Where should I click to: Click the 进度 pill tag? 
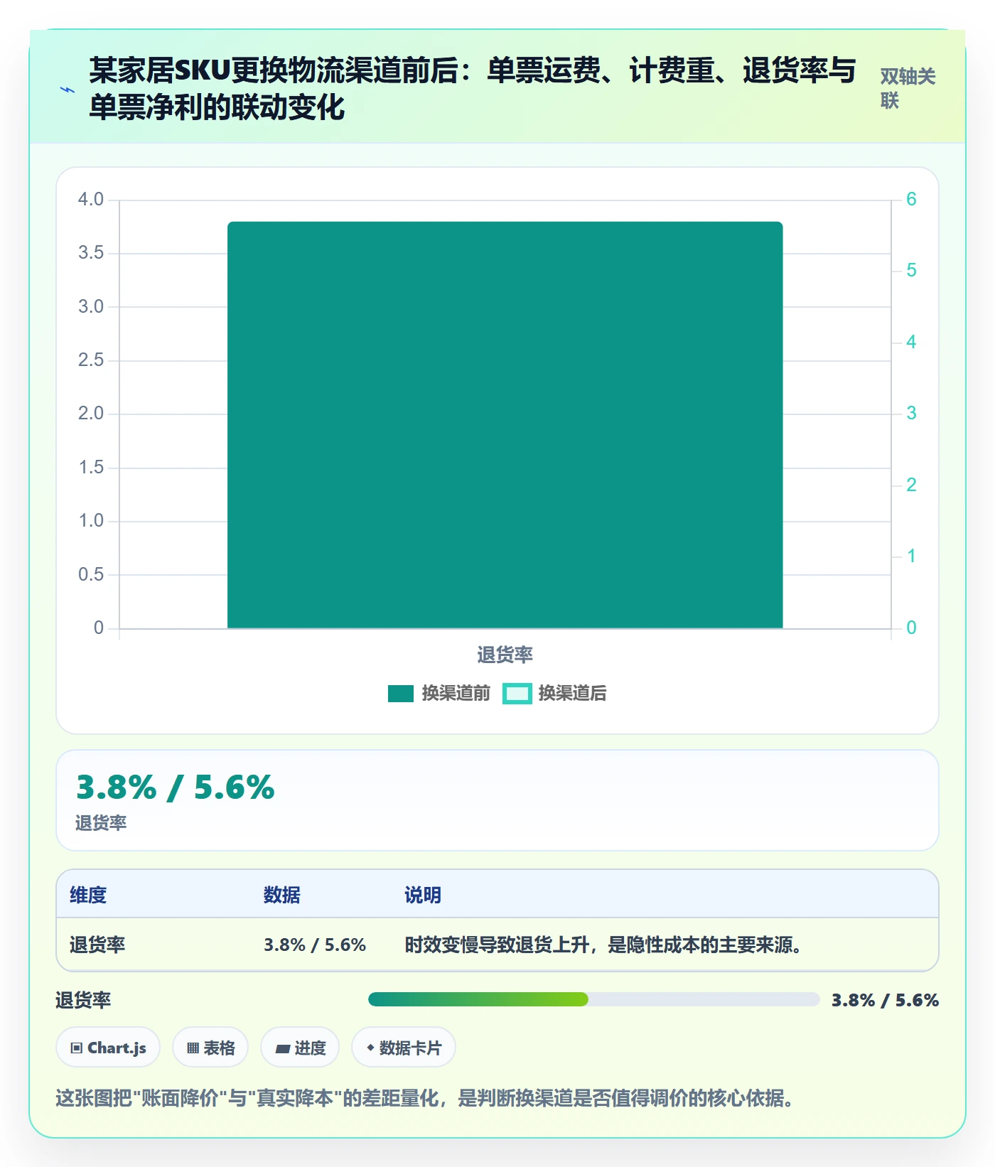pos(300,1047)
